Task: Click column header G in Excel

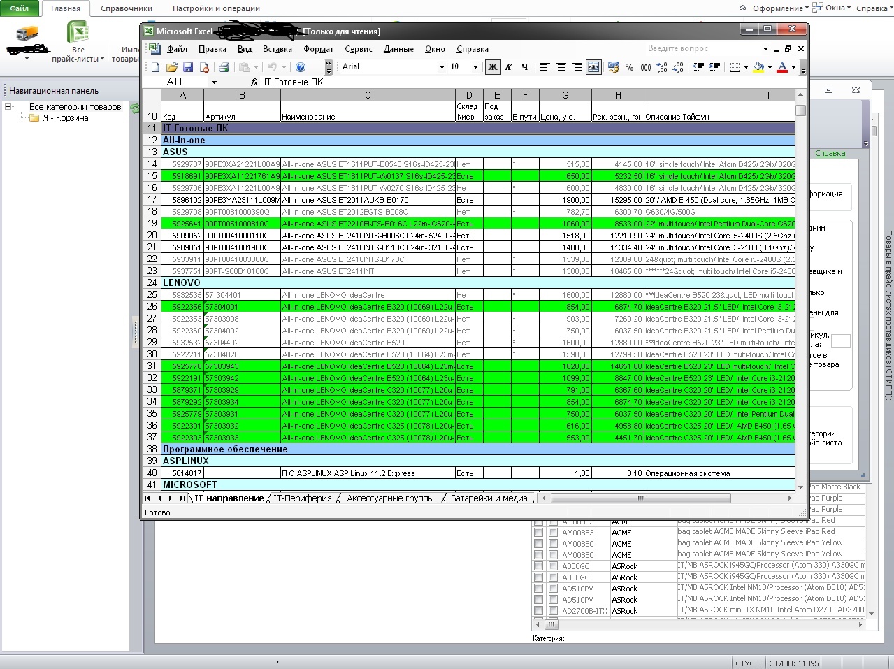Action: pyautogui.click(x=565, y=95)
